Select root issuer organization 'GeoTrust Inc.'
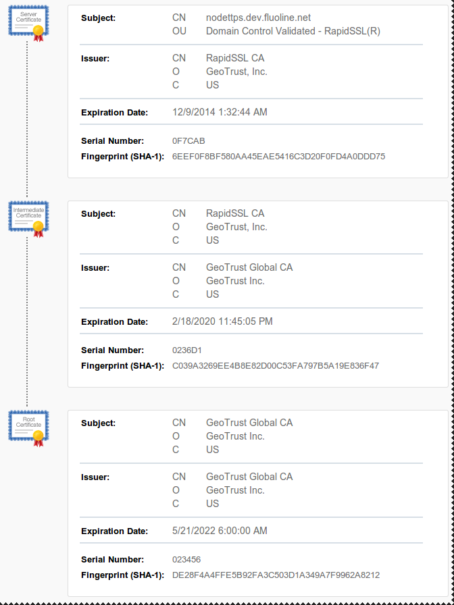454x605 pixels. click(235, 490)
